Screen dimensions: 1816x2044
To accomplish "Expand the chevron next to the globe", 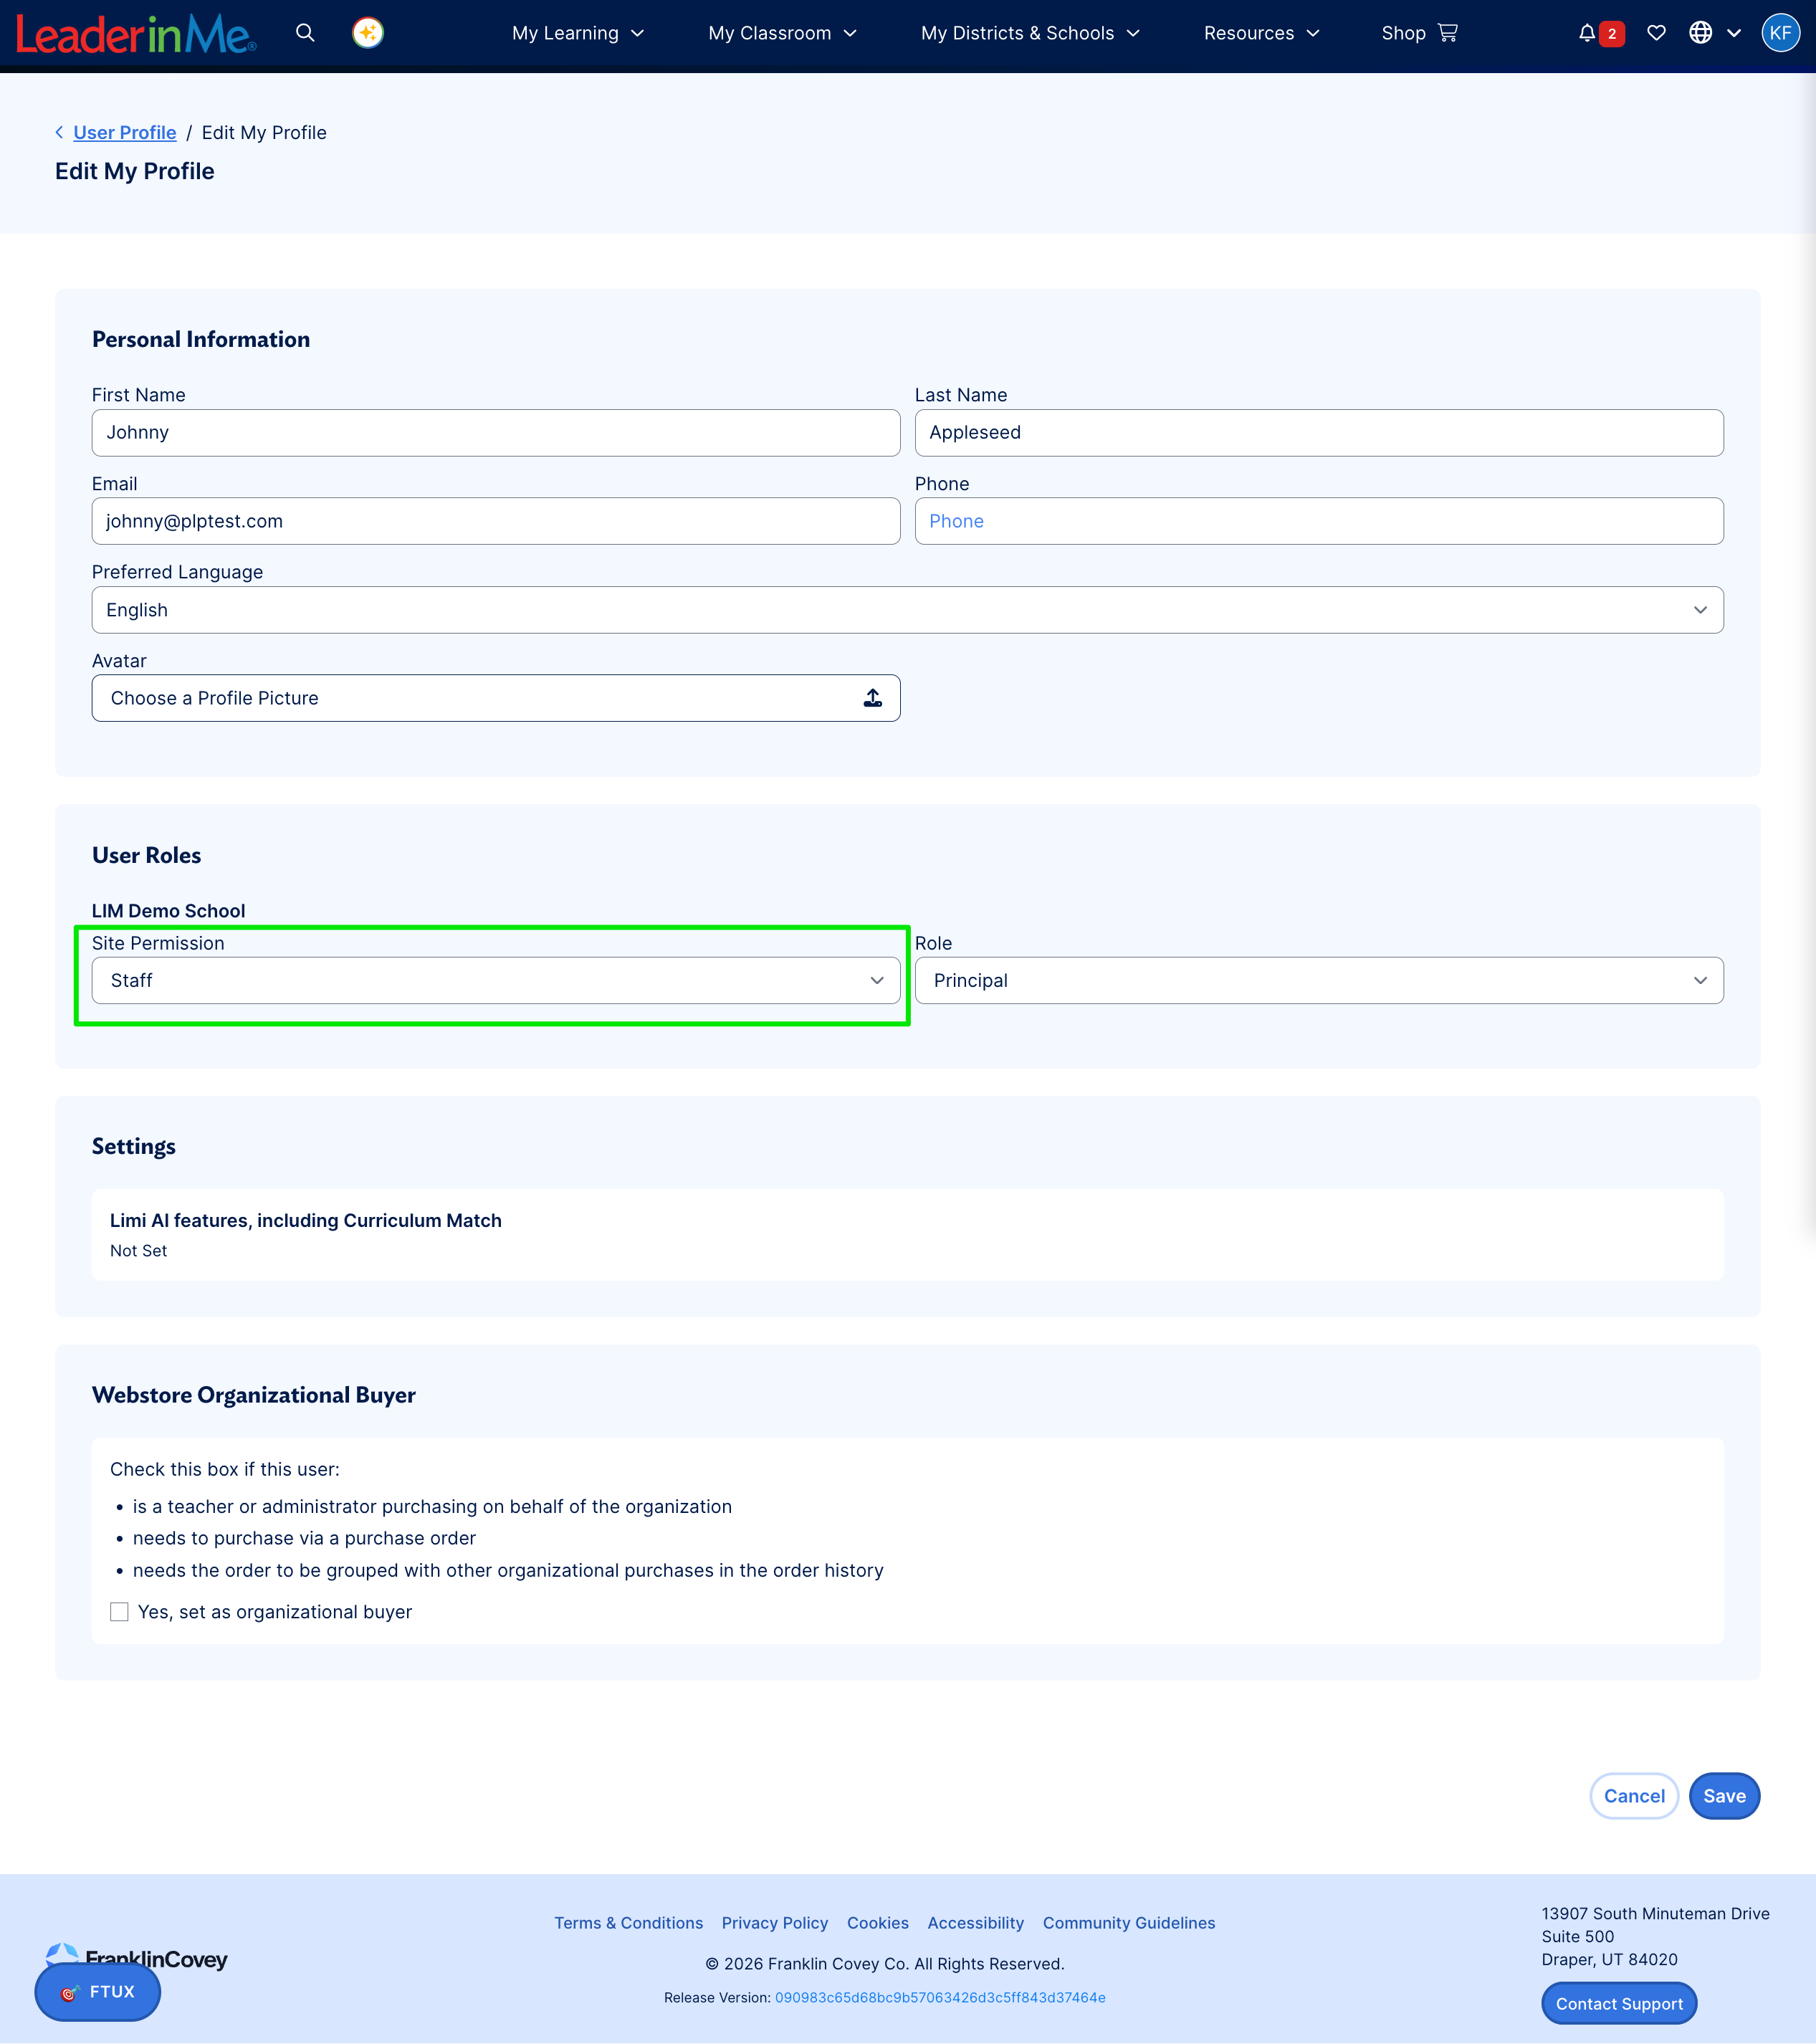I will click(1734, 33).
